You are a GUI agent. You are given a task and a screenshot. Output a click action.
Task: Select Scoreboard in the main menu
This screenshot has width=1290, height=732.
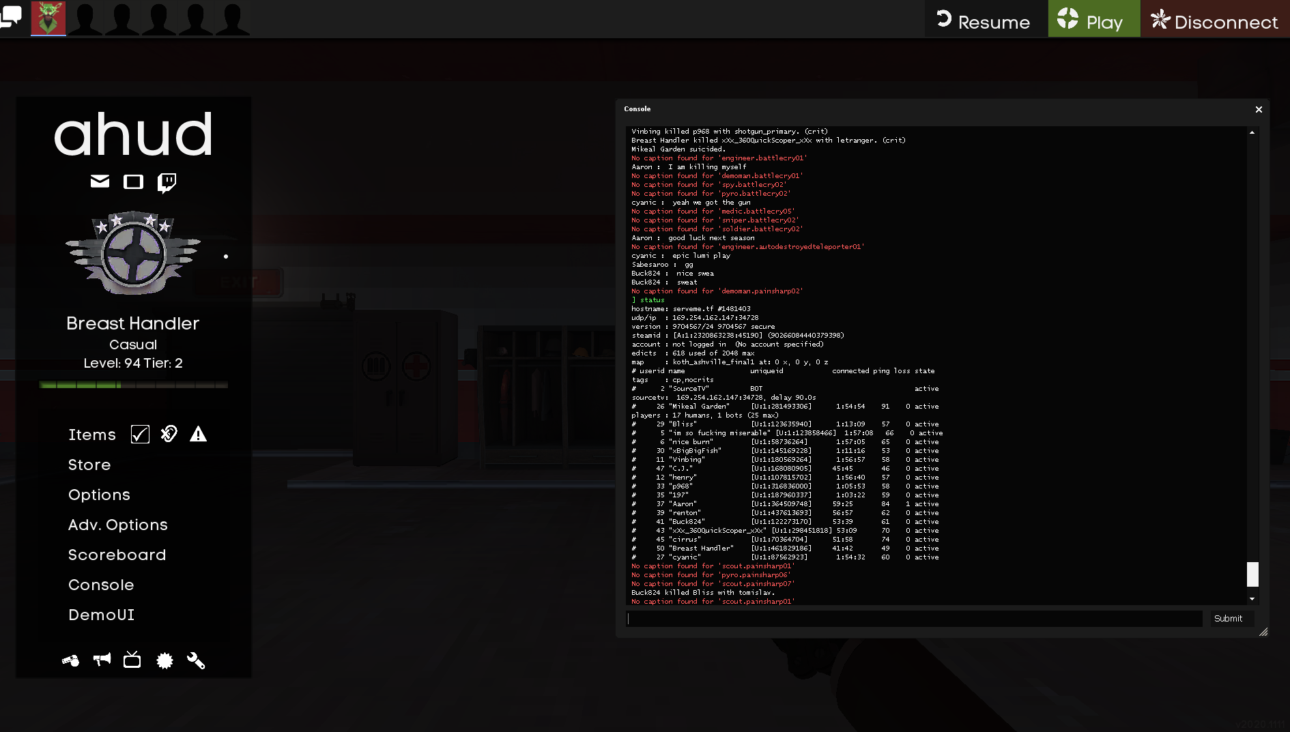[x=117, y=555]
